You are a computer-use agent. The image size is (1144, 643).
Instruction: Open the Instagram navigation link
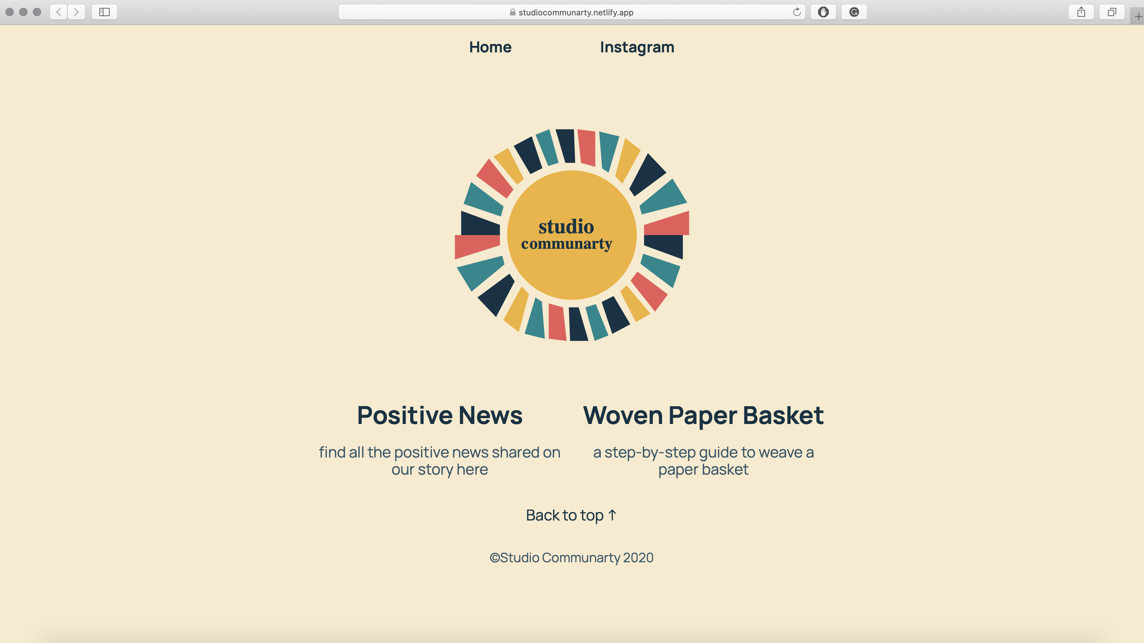tap(637, 47)
